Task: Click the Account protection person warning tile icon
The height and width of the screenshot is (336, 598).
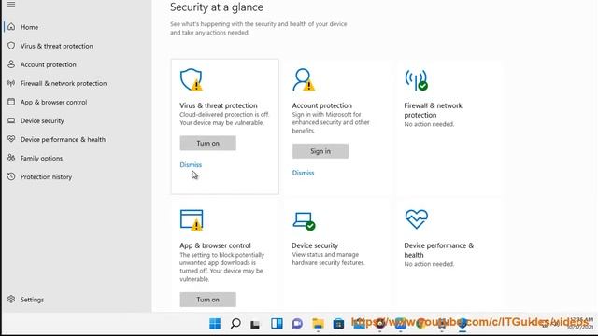Action: point(304,79)
